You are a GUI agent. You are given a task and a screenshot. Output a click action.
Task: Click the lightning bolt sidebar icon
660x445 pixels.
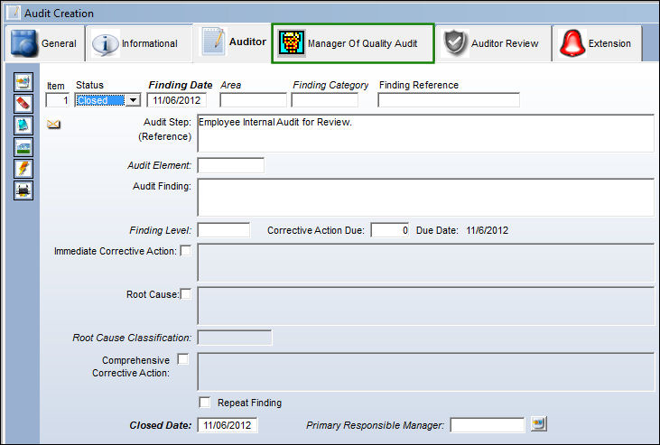click(23, 169)
